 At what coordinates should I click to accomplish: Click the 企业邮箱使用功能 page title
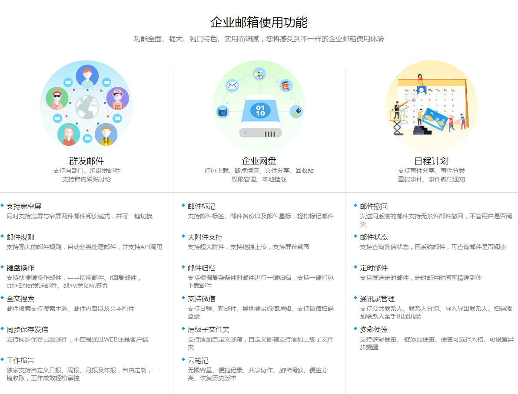[x=259, y=22]
